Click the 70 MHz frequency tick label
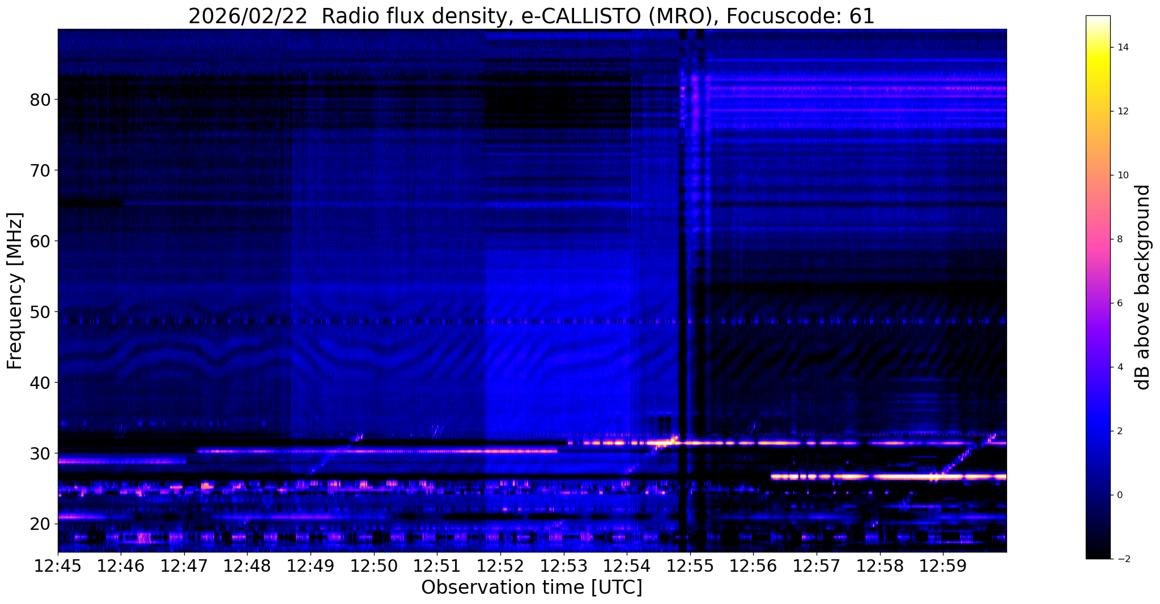Viewport: 1160px width, 604px height. (x=40, y=170)
